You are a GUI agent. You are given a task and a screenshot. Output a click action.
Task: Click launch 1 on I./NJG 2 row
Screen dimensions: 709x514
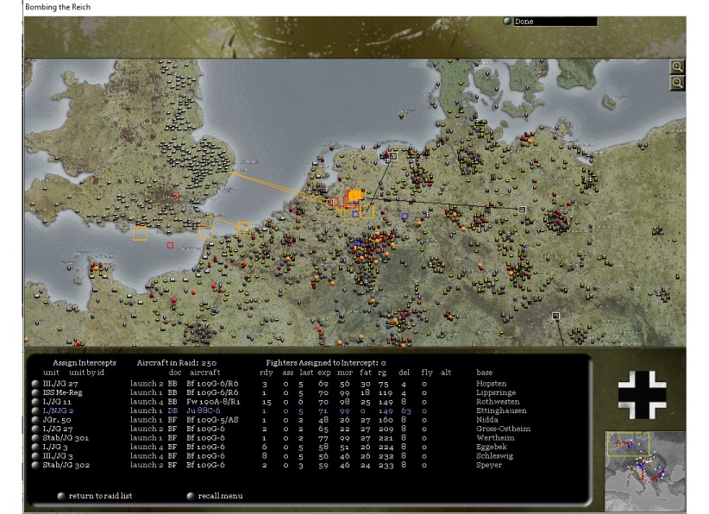click(x=147, y=411)
